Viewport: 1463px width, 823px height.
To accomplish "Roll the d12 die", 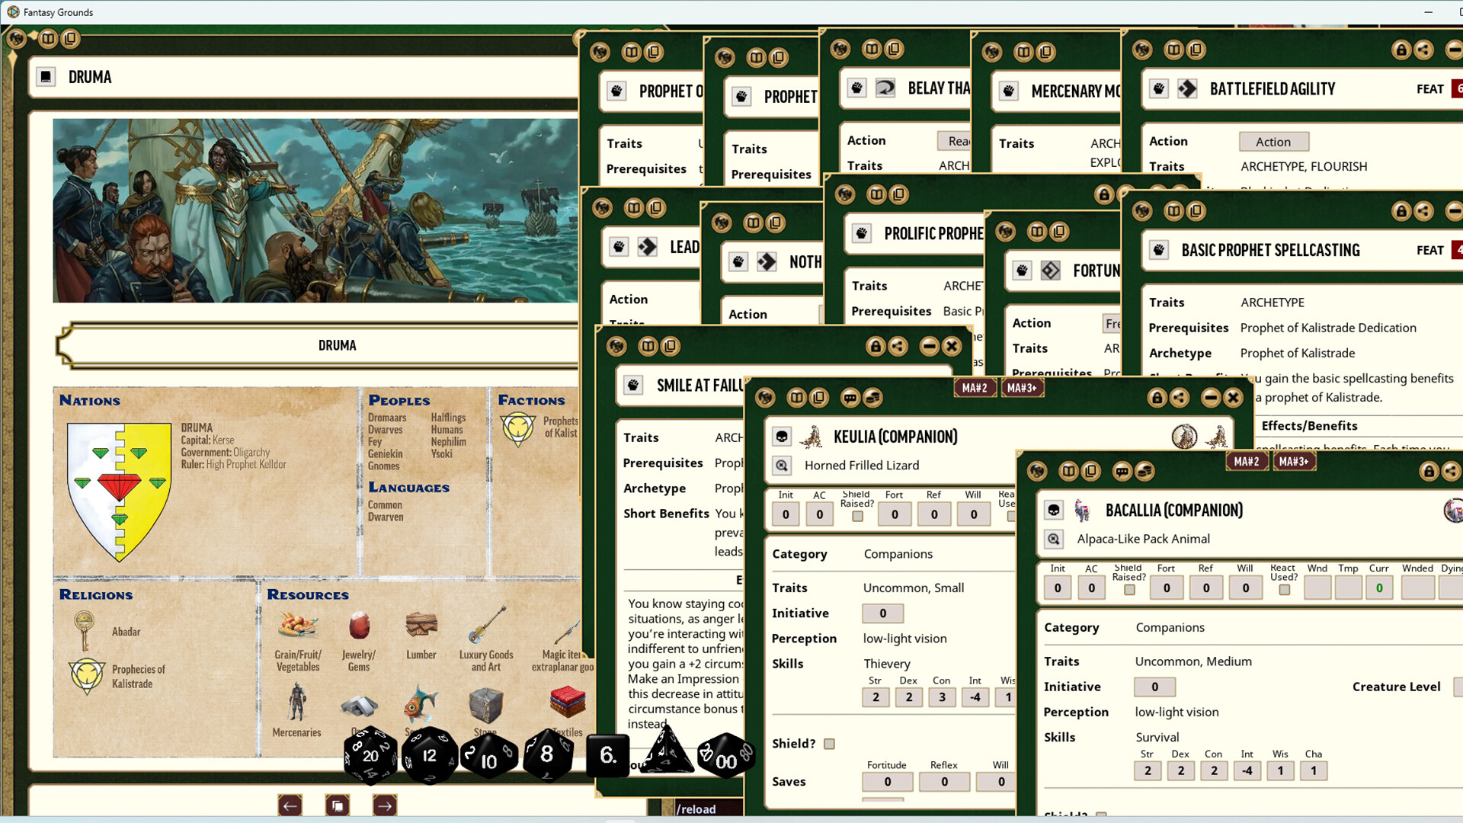I will pyautogui.click(x=431, y=756).
